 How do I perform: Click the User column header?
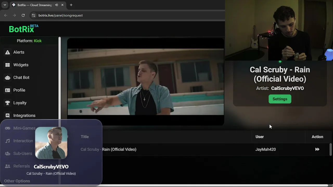coord(260,137)
